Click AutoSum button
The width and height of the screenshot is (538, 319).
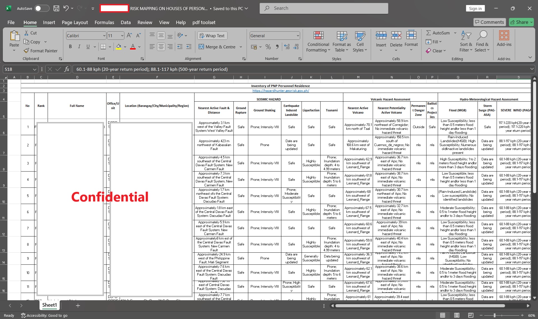(x=438, y=33)
